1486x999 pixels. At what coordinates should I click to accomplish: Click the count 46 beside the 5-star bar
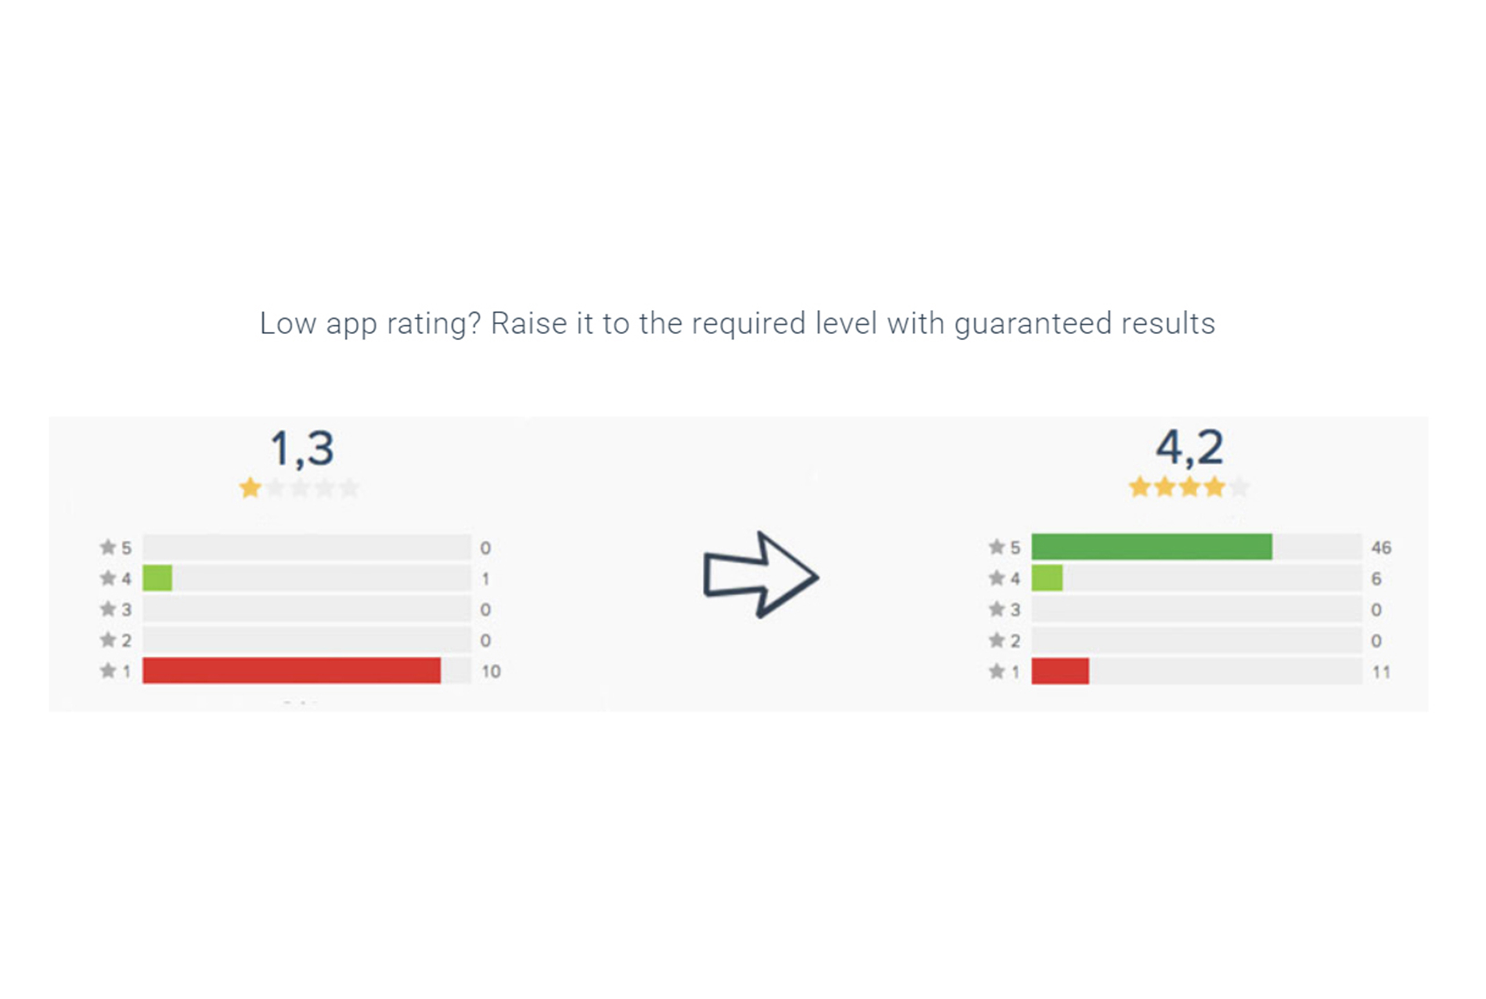[1381, 547]
